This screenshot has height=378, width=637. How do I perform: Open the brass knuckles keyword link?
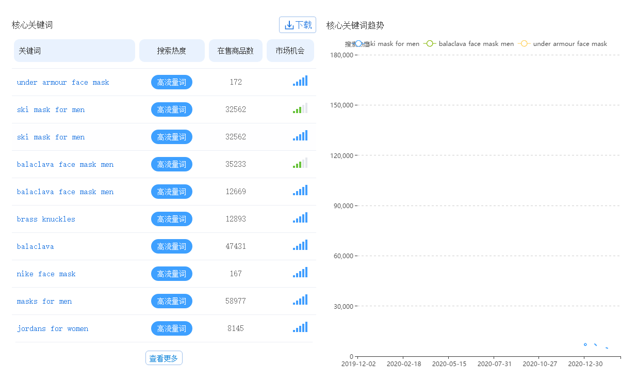[x=46, y=219]
